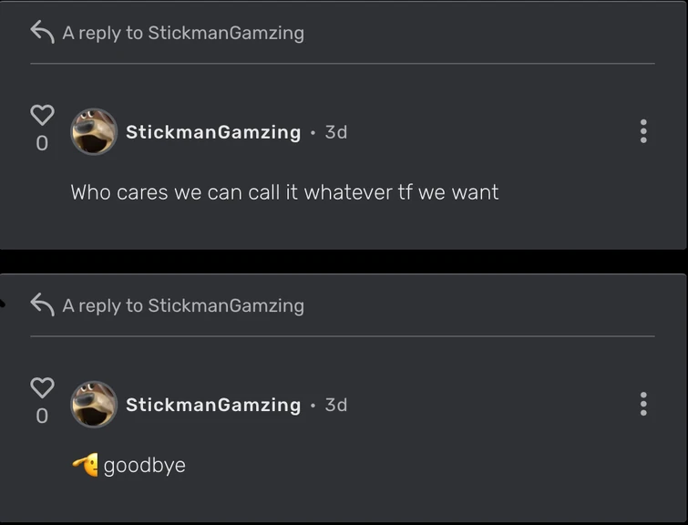
Task: Open StickmanGamzing avatar in top comment
Action: (94, 131)
